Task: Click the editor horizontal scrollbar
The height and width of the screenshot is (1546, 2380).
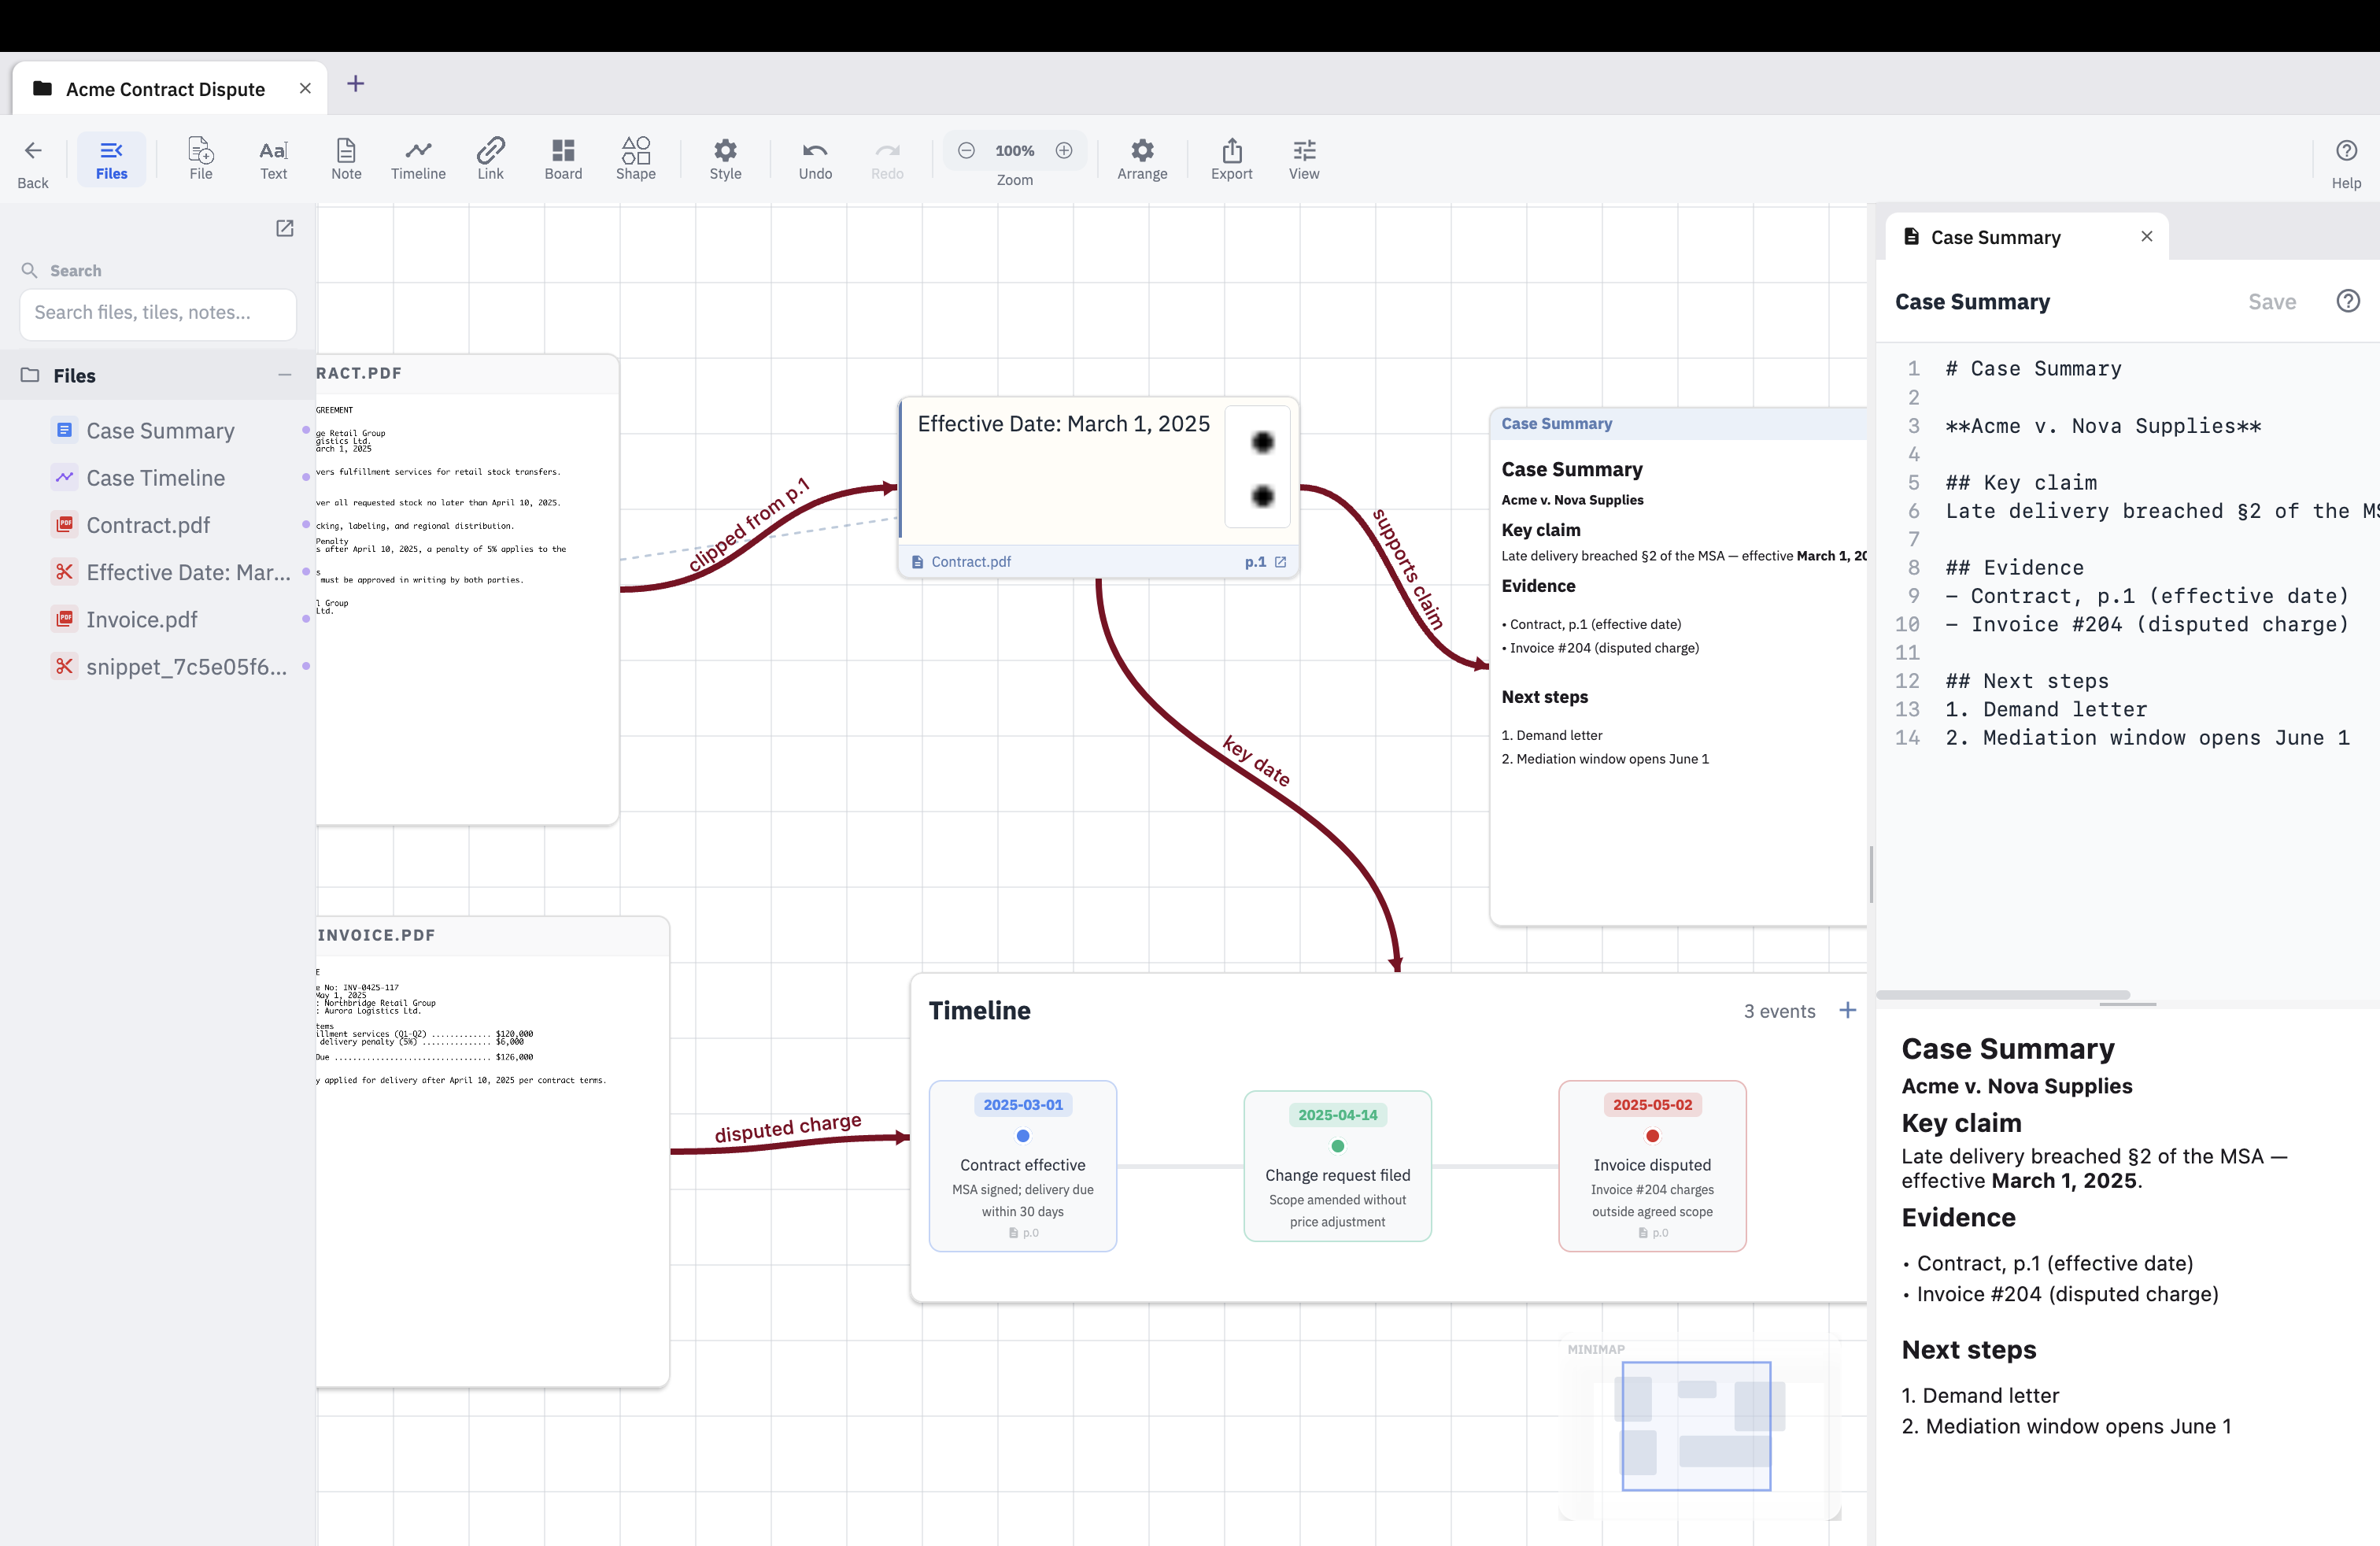Action: pos(2002,995)
